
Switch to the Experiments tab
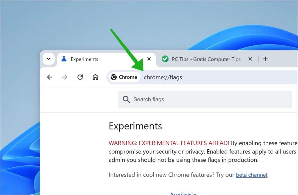point(107,59)
